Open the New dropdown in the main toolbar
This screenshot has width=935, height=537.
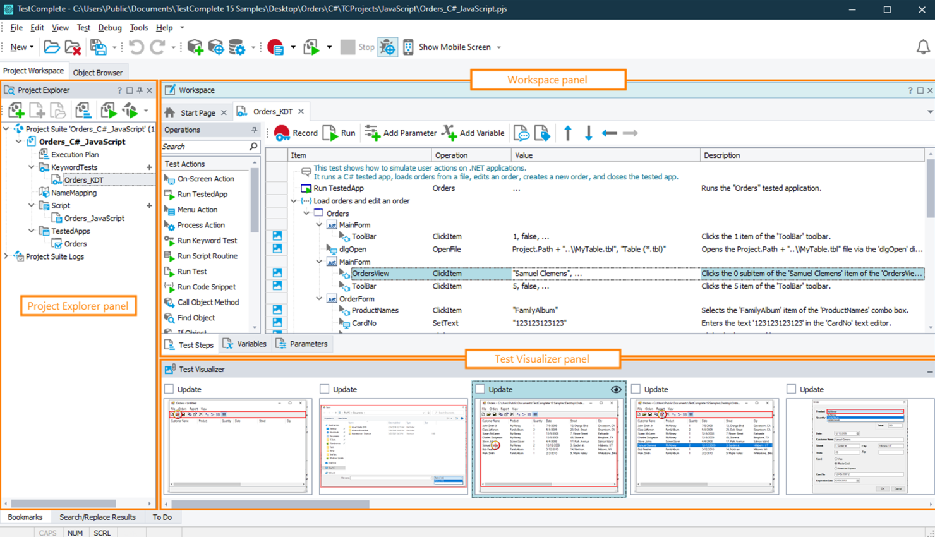pos(22,47)
